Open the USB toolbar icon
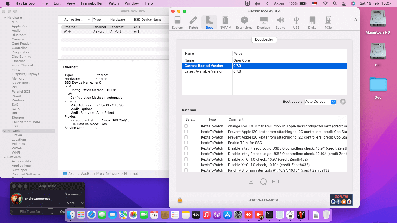 coord(296,23)
